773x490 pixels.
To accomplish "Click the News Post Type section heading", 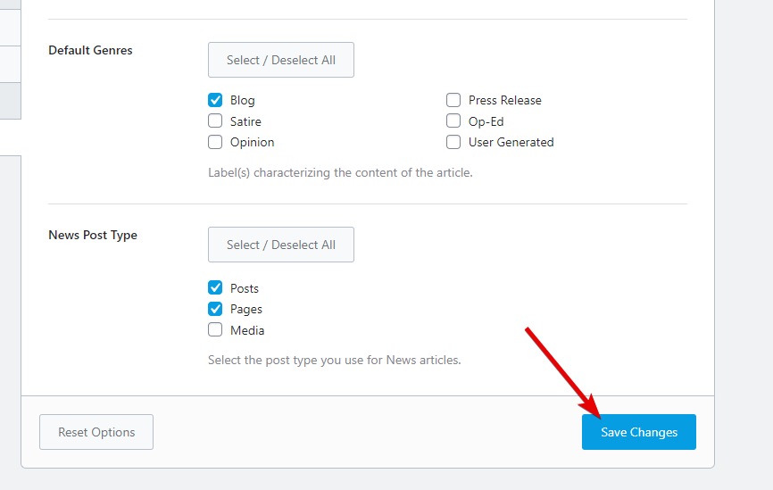I will (93, 236).
